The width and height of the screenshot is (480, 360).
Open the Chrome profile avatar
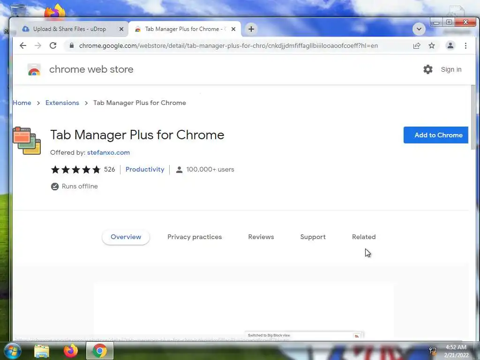[450, 45]
